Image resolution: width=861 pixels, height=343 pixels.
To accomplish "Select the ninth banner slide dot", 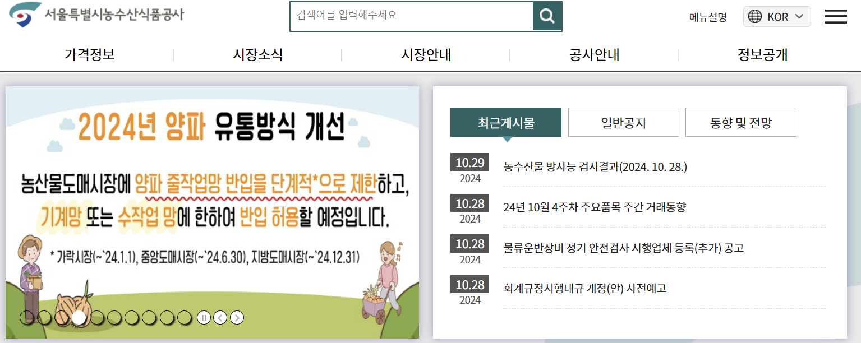I will [167, 318].
